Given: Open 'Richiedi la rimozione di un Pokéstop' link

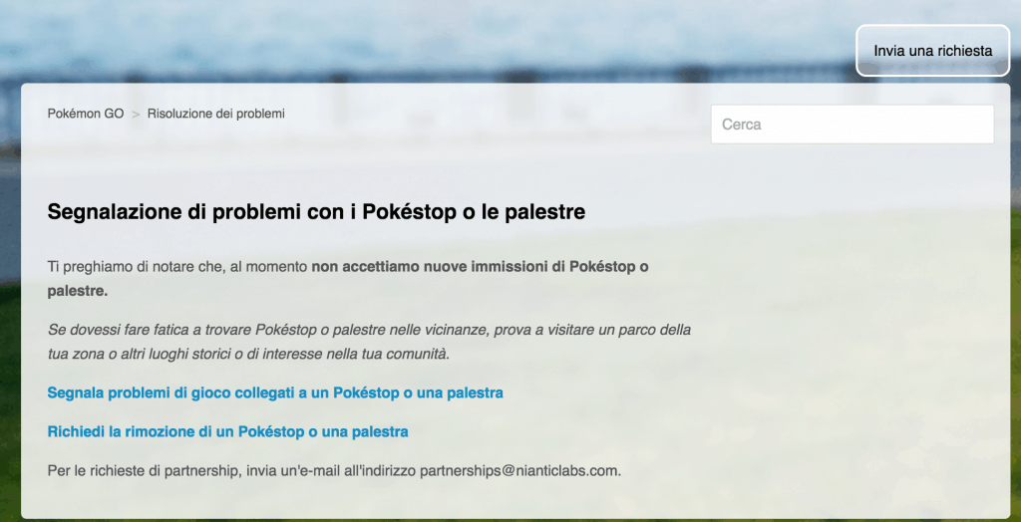Looking at the screenshot, I should (228, 431).
